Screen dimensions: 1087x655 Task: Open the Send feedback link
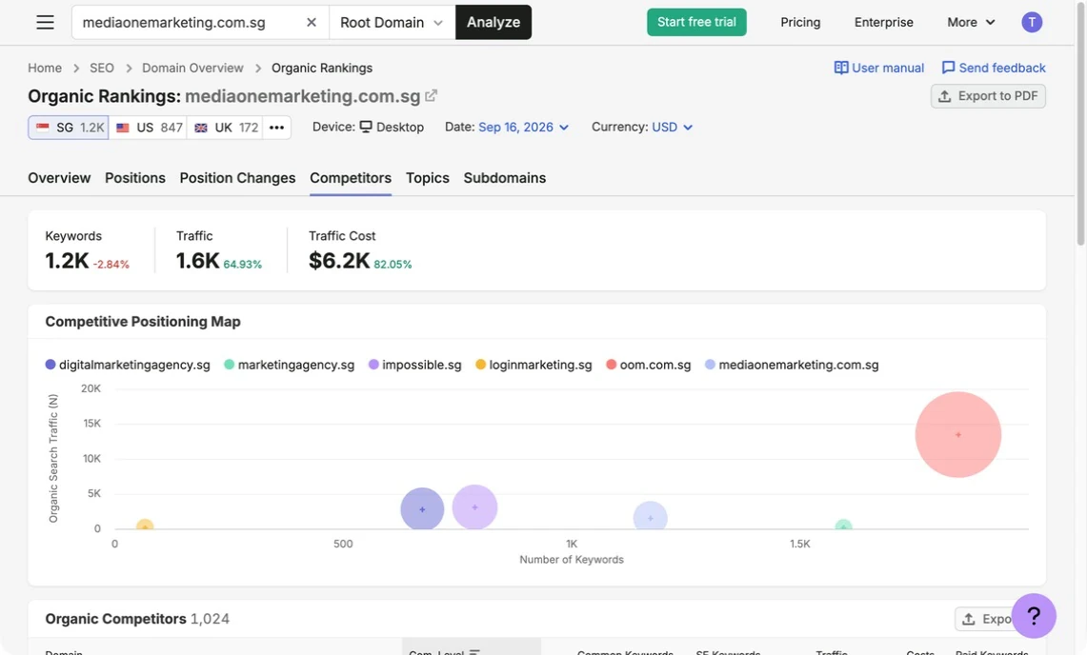(x=994, y=68)
